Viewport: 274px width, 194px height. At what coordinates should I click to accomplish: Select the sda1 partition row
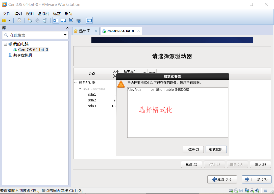(x=92, y=94)
